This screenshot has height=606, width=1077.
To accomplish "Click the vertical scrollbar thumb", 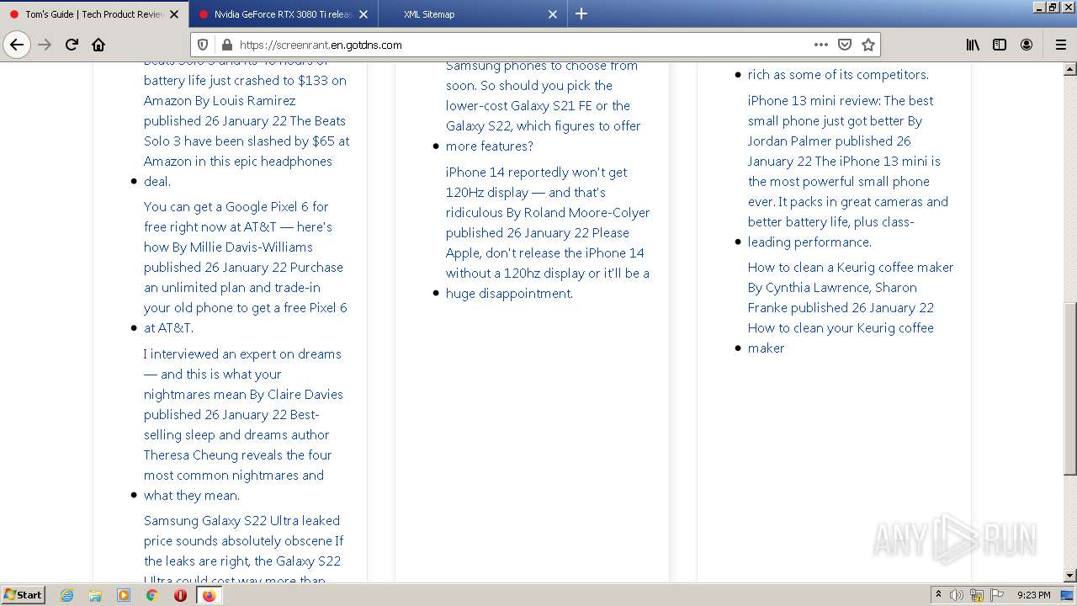I will (1070, 389).
